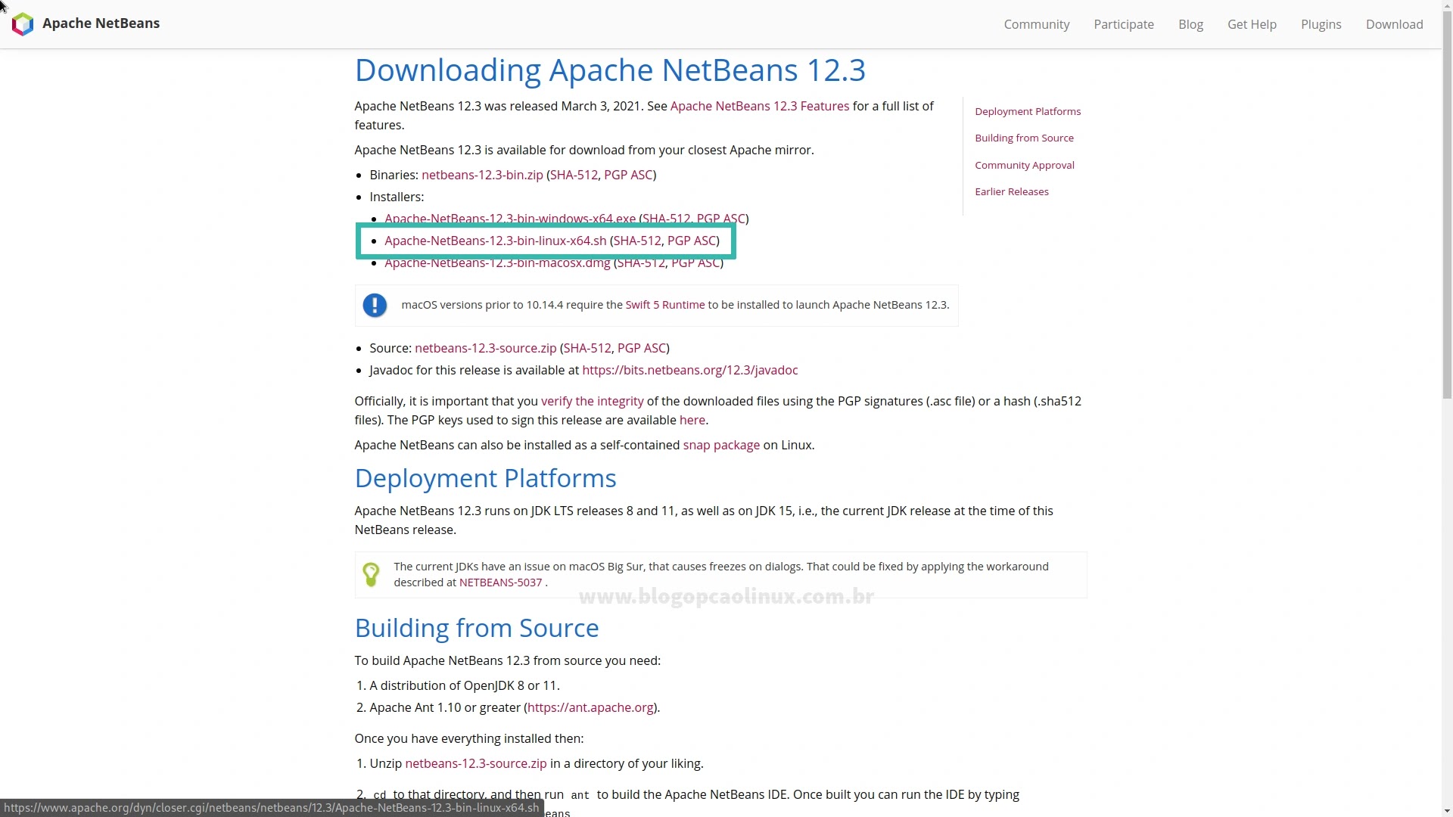This screenshot has width=1453, height=817.
Task: Jump to Deployment Platforms in sidebar
Action: click(1027, 111)
